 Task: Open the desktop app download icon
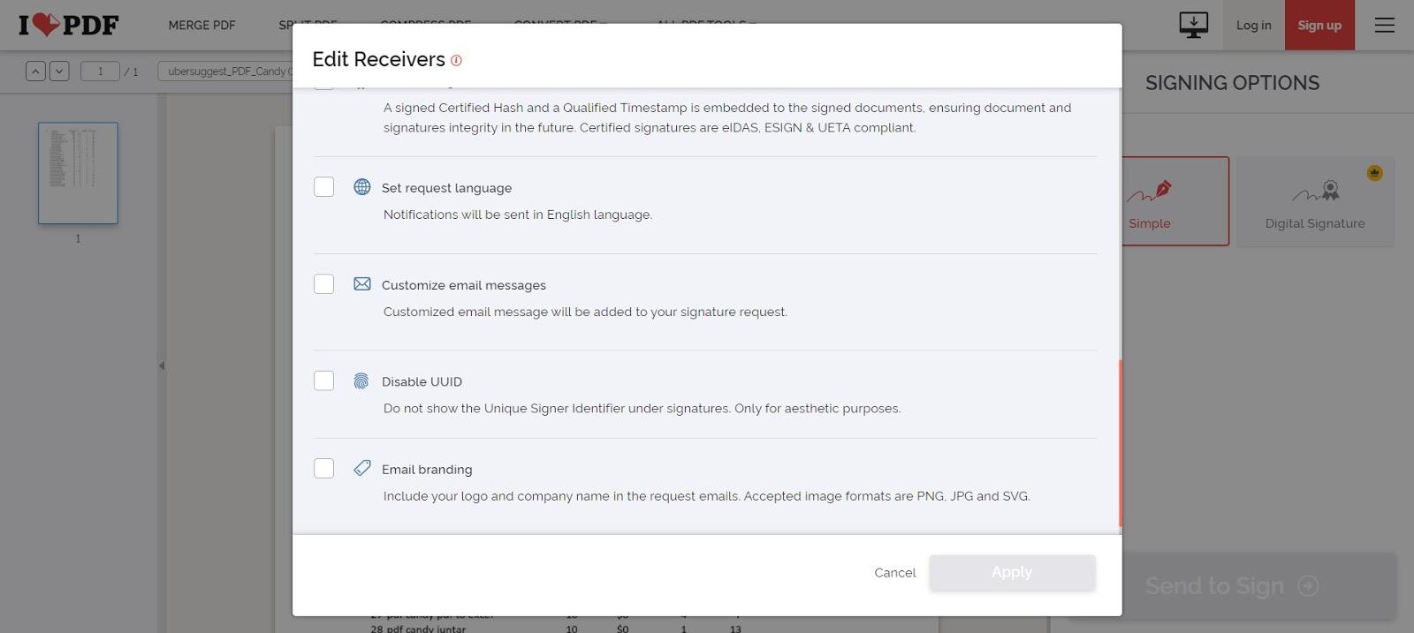pyautogui.click(x=1193, y=25)
